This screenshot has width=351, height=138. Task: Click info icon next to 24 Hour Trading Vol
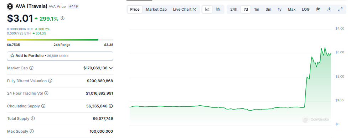click(x=46, y=93)
